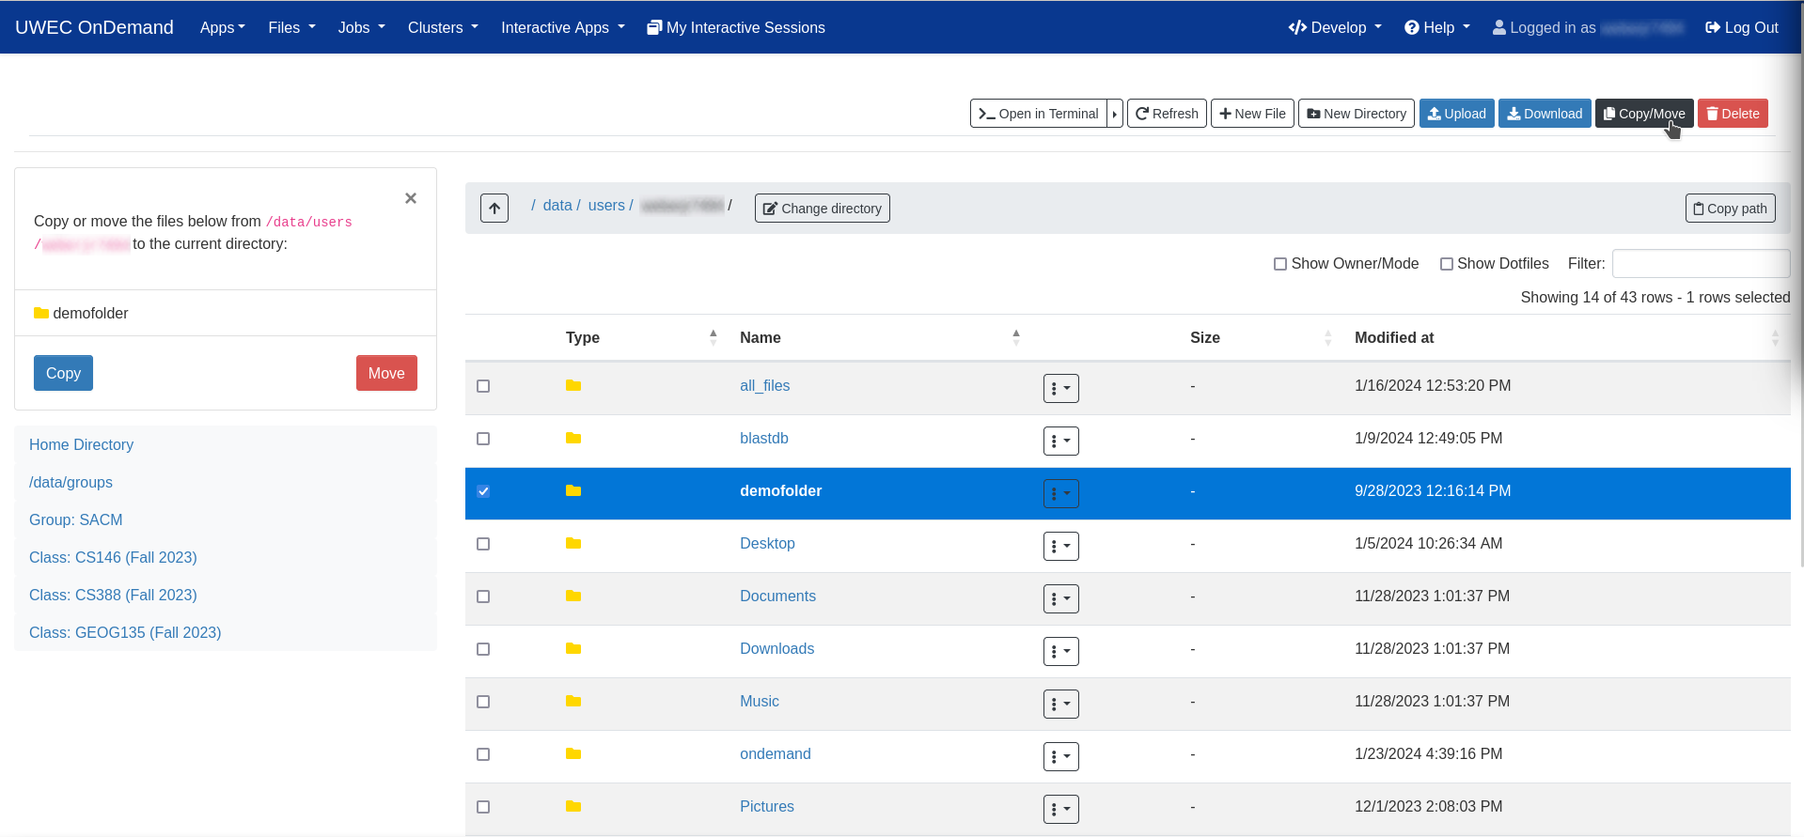
Task: Open the Clusters navigation menu
Action: click(x=443, y=28)
